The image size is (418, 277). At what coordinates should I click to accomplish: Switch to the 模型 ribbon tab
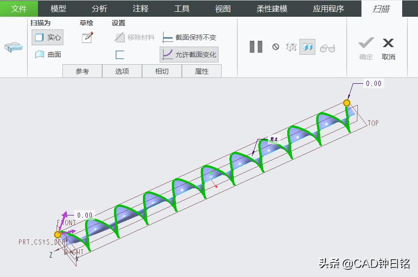pos(58,8)
